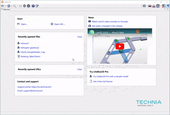Click the green channel avatar on the video

point(92,32)
